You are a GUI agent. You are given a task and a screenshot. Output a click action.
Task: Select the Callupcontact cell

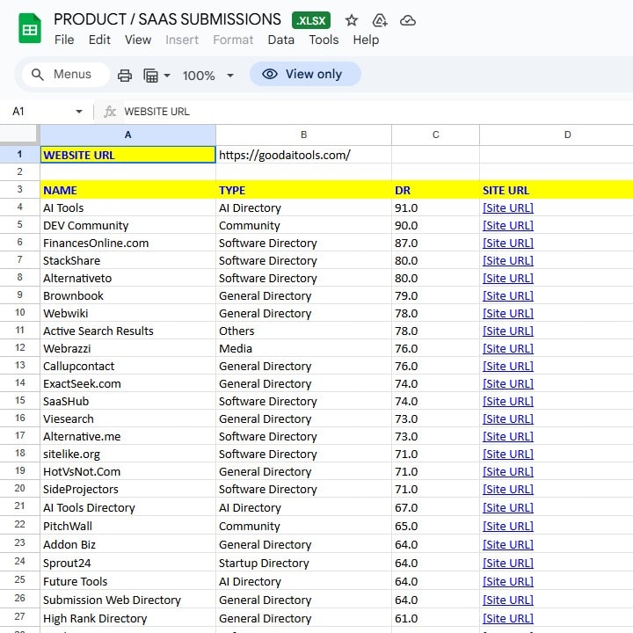coord(128,366)
